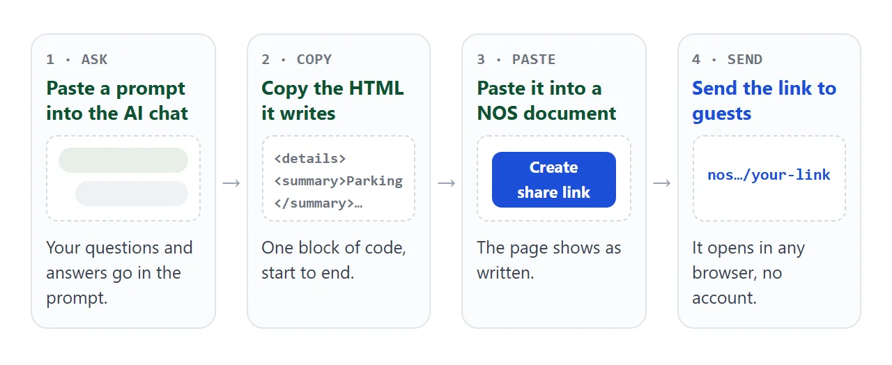Click the </summary>… code line

[x=318, y=203]
